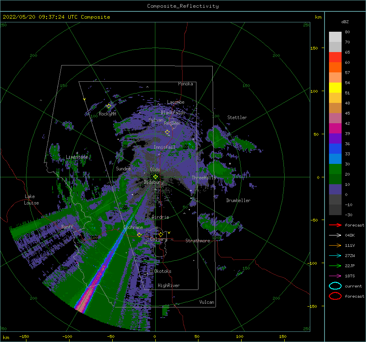Select the Sylvan label
This screenshot has height=342, width=366.
coord(156,120)
